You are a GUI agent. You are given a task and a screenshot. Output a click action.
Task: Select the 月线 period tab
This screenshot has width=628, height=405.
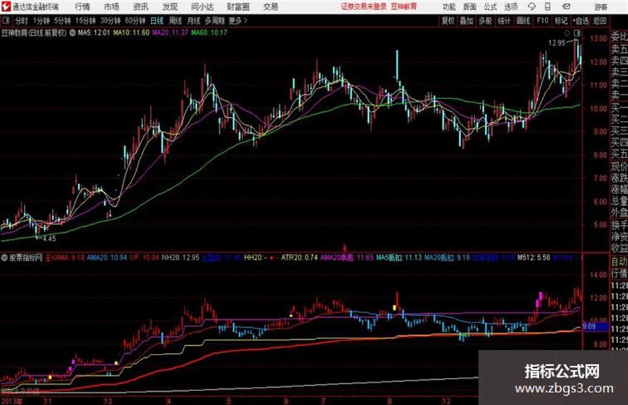[193, 21]
